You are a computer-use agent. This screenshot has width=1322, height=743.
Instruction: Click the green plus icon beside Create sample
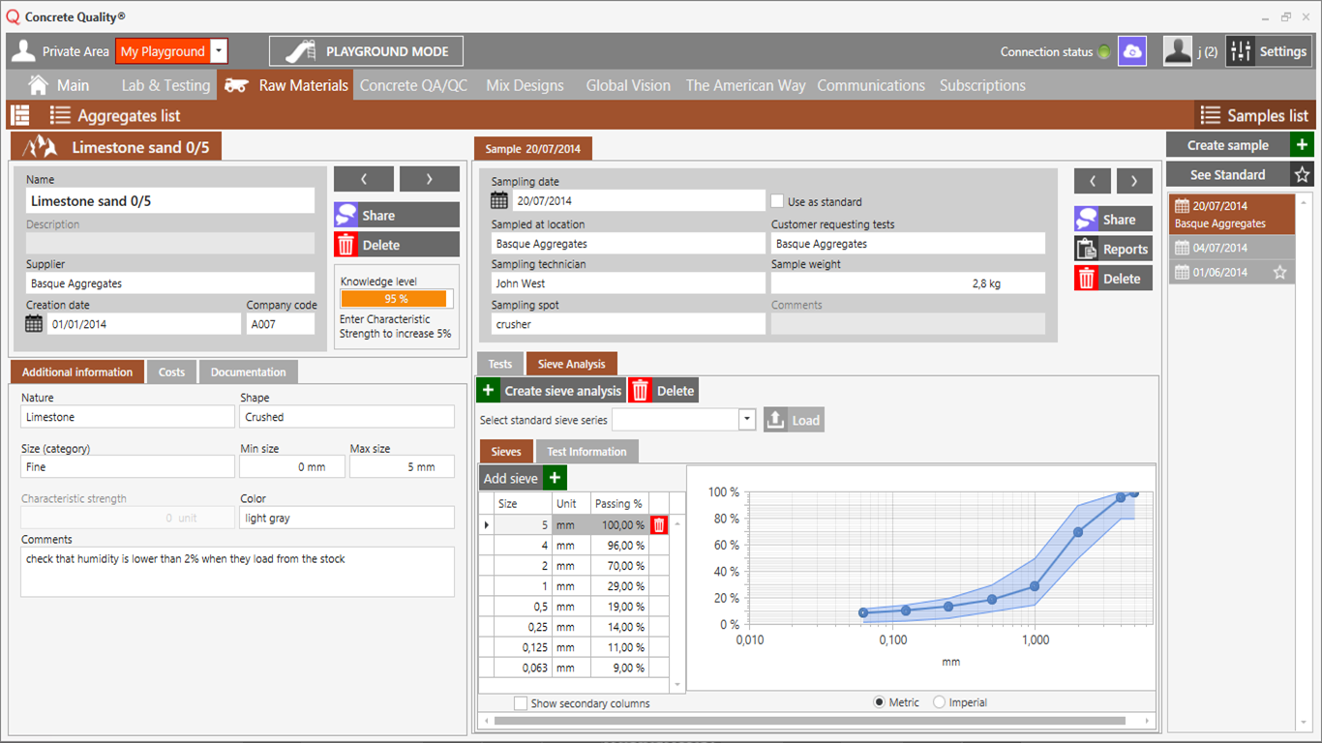click(1302, 145)
